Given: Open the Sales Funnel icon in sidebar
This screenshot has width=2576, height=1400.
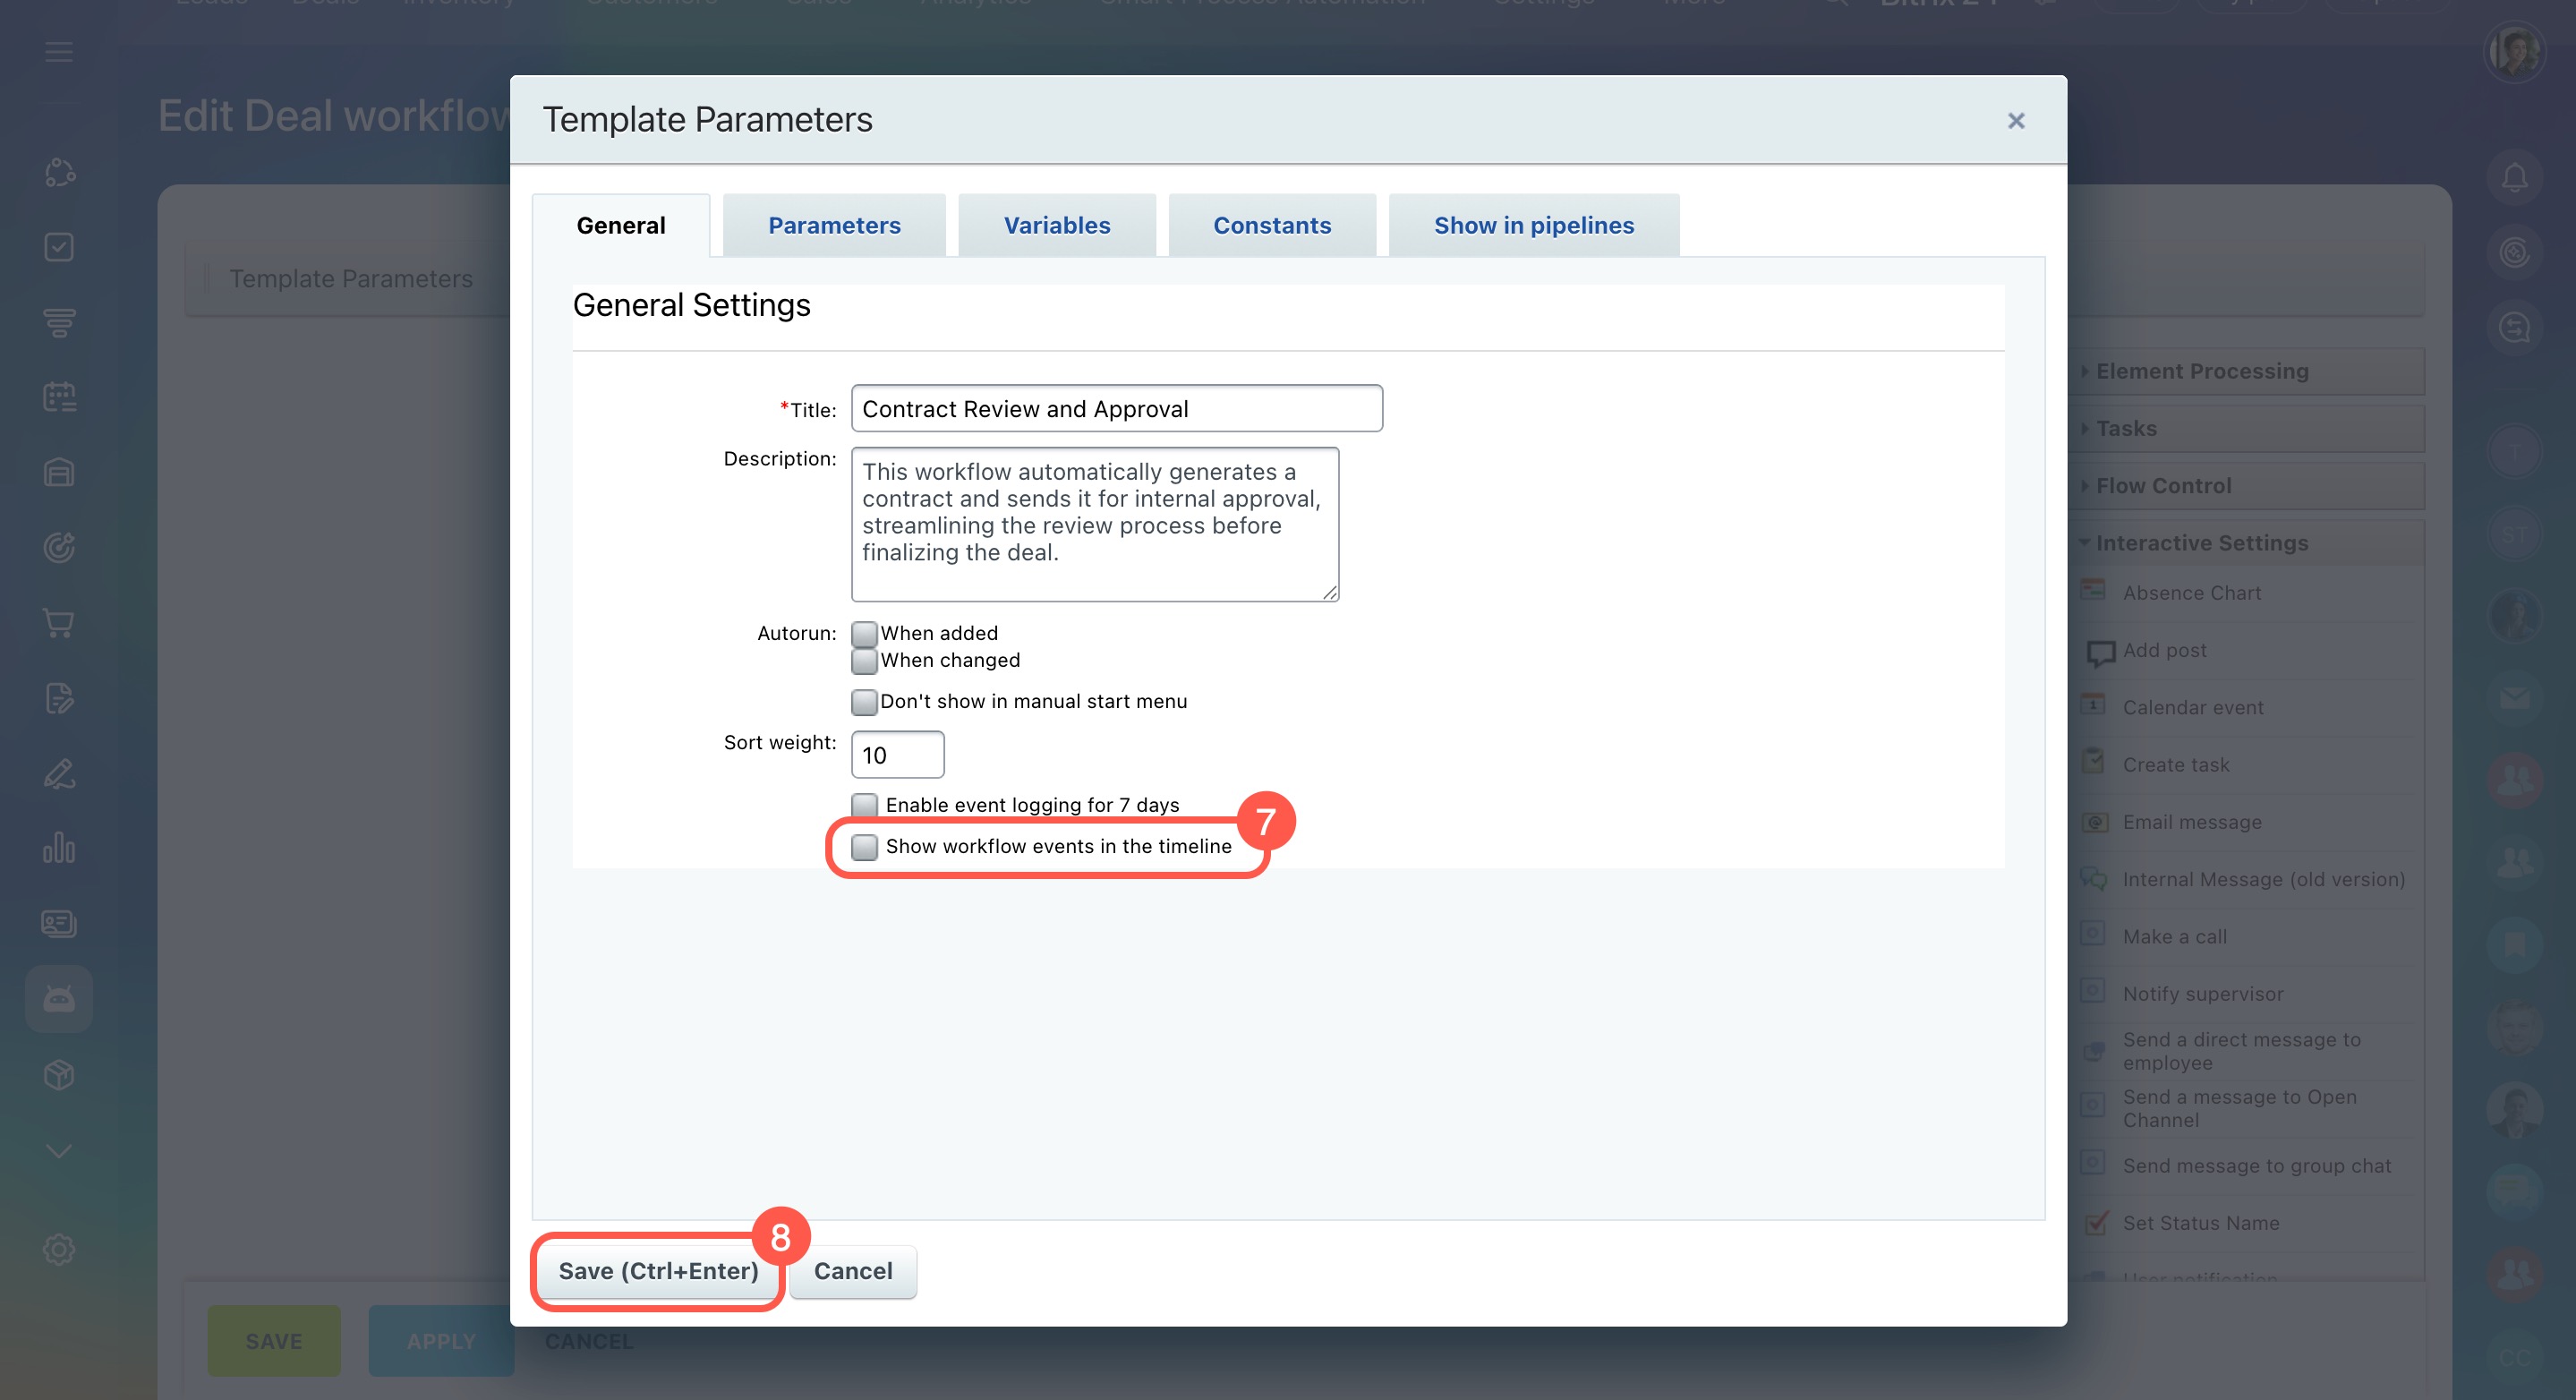Looking at the screenshot, I should click(59, 323).
